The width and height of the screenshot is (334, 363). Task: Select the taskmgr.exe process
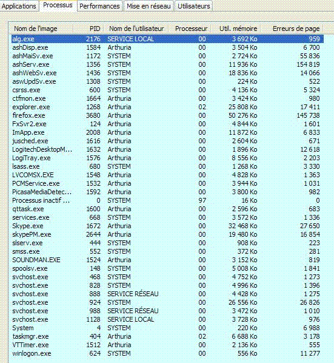(167, 336)
